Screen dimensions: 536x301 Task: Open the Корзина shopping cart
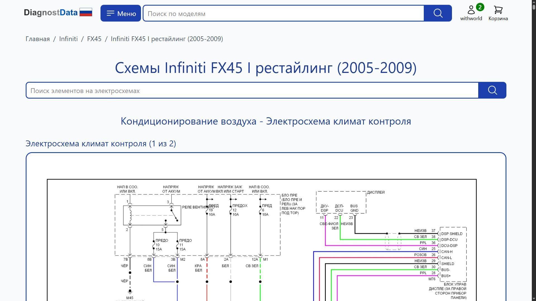coord(498,13)
